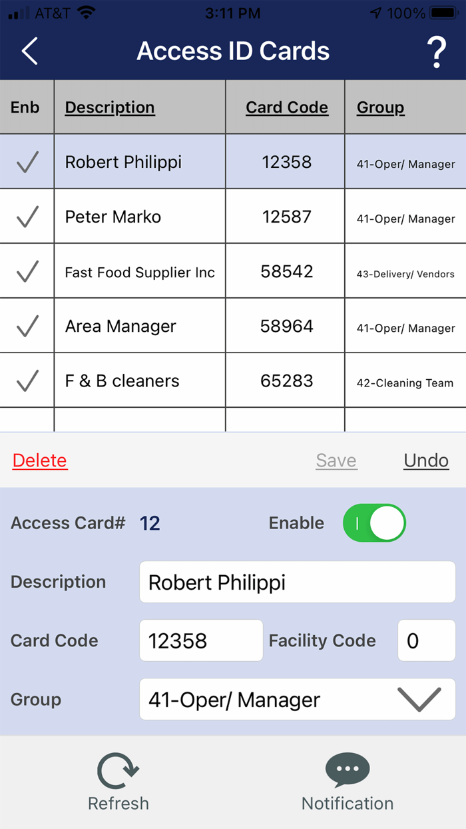Open help with the question mark icon
This screenshot has height=829, width=466.
point(437,51)
